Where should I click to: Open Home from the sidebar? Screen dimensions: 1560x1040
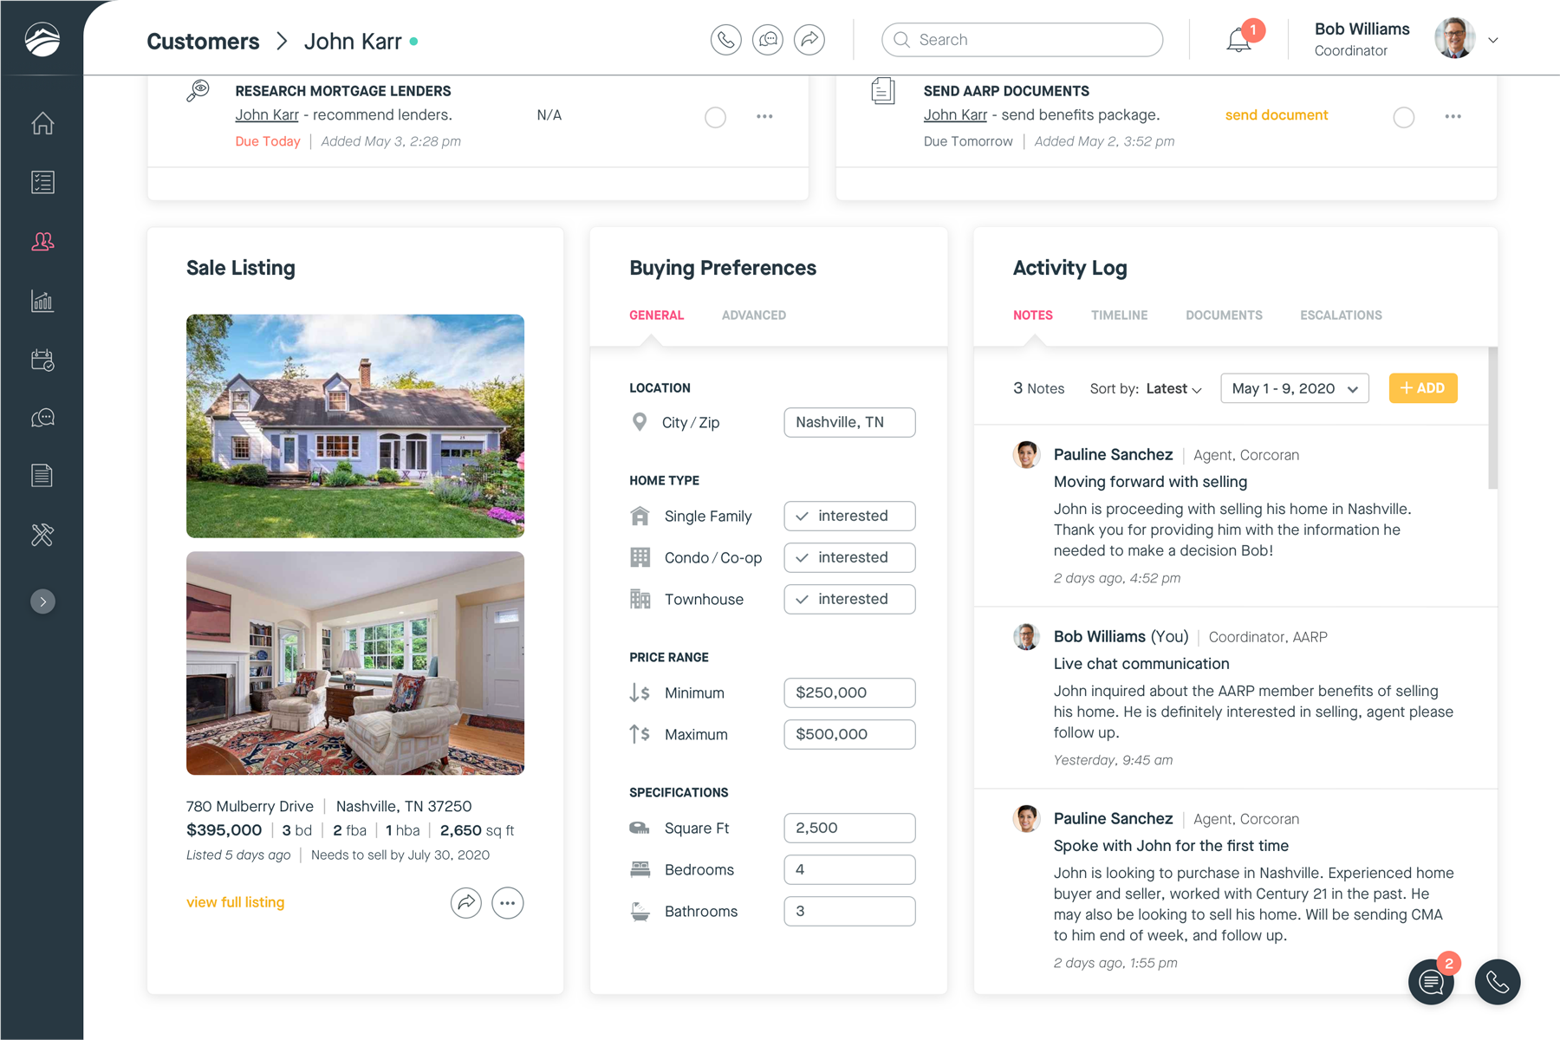[42, 124]
